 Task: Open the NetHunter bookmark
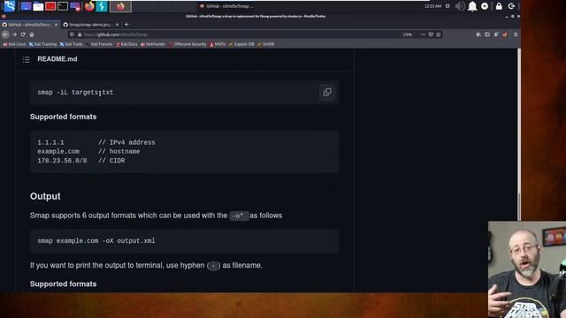[x=153, y=44]
